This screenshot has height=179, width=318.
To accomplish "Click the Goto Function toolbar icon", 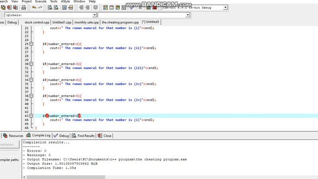I will 64,7.
